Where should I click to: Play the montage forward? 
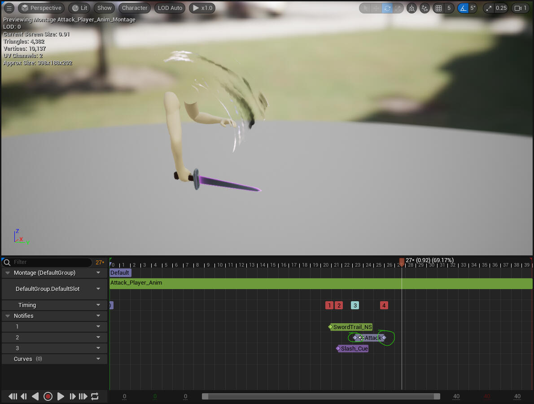pos(61,396)
